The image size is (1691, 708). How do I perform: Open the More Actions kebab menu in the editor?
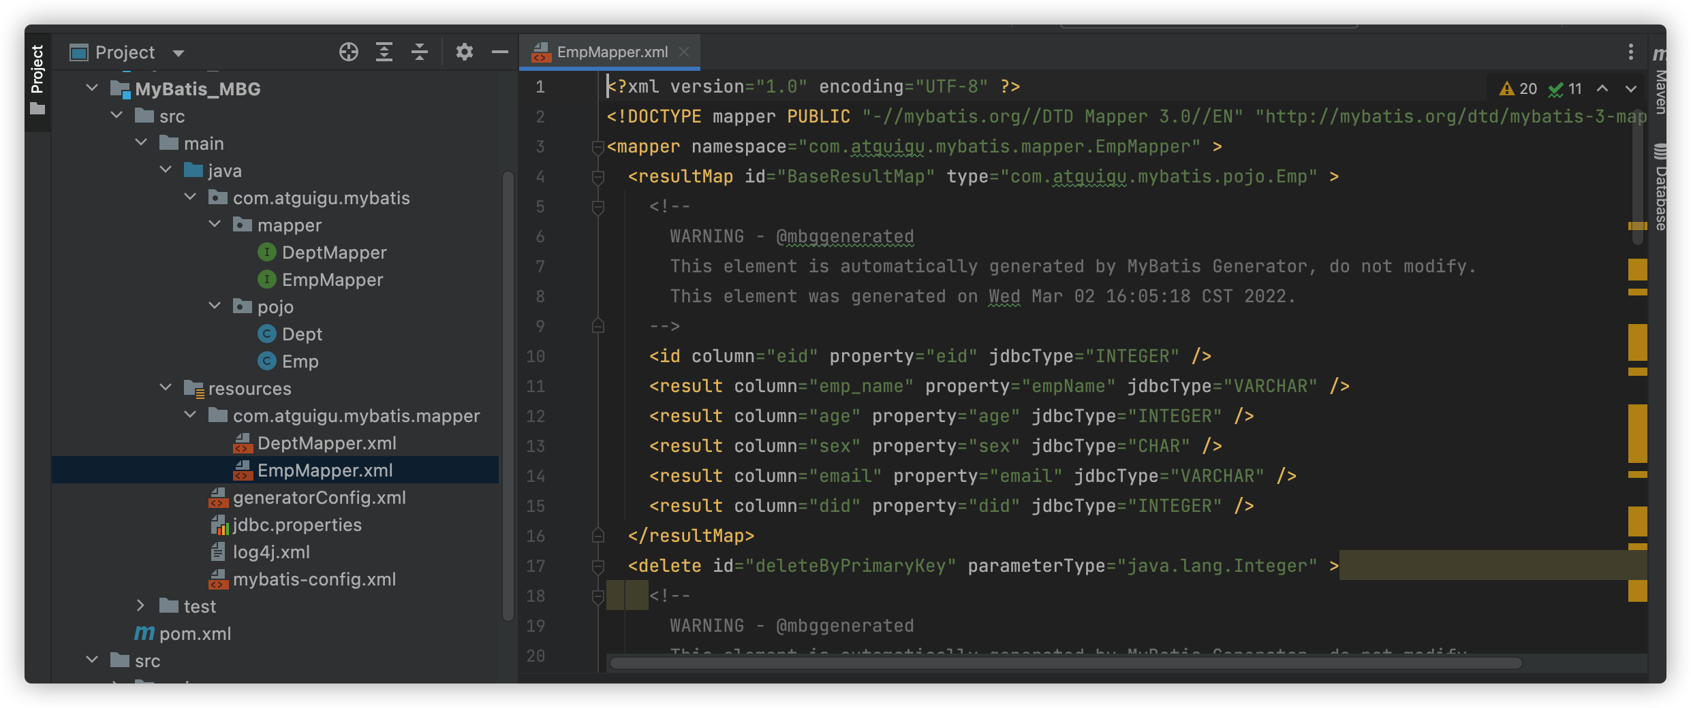coord(1630,52)
